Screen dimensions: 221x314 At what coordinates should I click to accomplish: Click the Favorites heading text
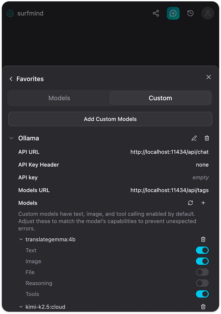coord(30,79)
